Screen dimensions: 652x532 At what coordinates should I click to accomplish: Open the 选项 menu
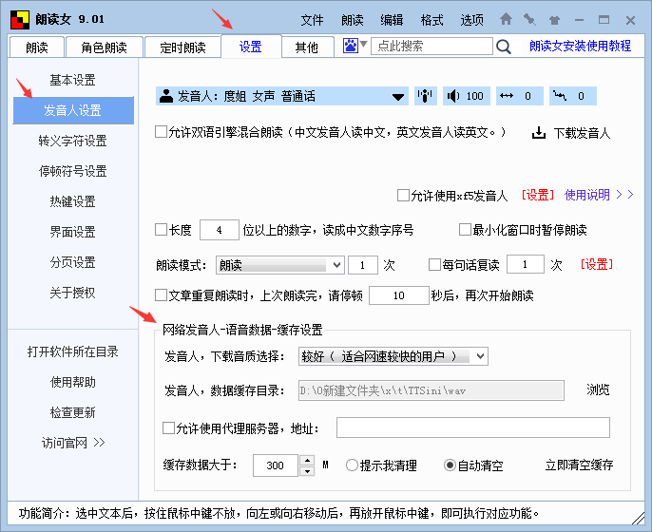click(471, 20)
